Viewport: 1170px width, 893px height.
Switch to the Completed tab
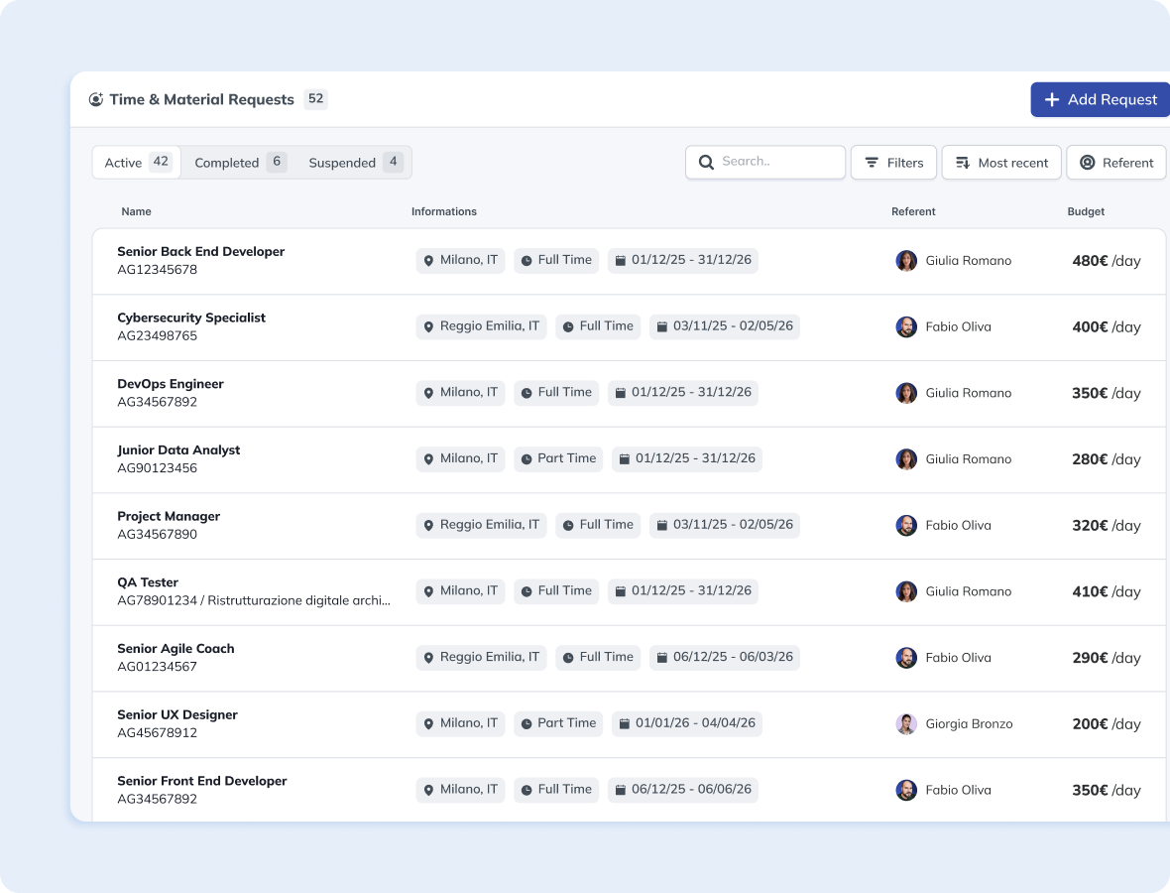[x=239, y=163]
